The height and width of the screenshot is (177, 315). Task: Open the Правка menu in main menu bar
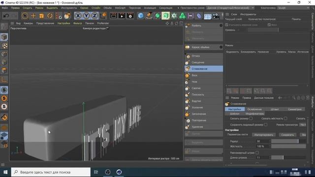15,8
